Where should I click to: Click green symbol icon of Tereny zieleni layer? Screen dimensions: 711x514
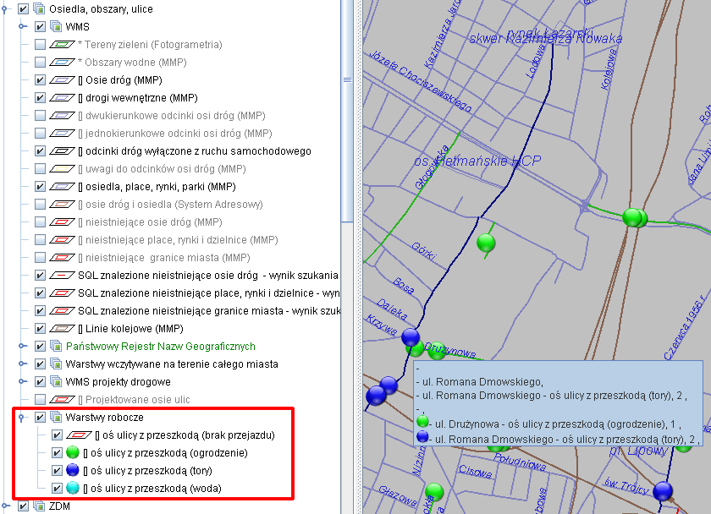pyautogui.click(x=63, y=45)
